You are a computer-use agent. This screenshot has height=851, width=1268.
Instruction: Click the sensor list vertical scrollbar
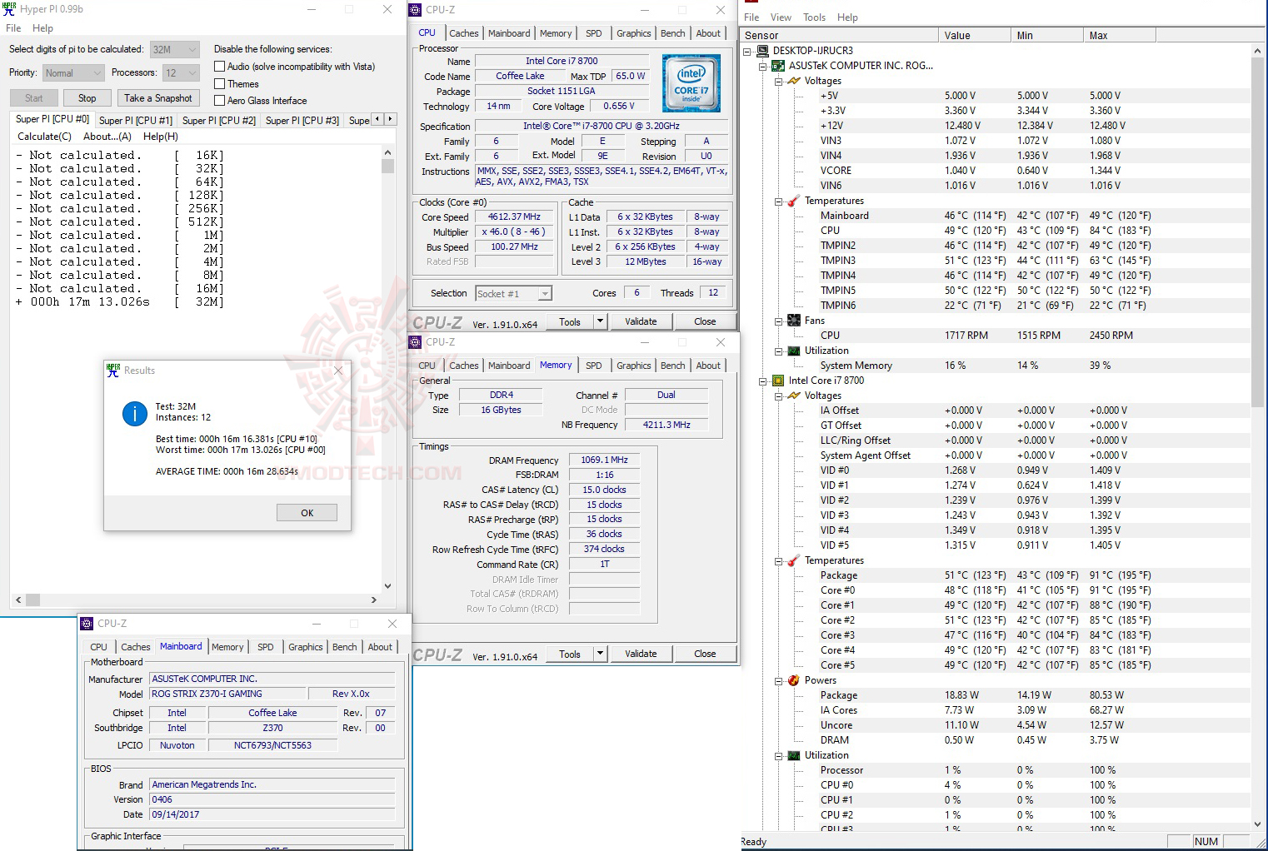1257,437
